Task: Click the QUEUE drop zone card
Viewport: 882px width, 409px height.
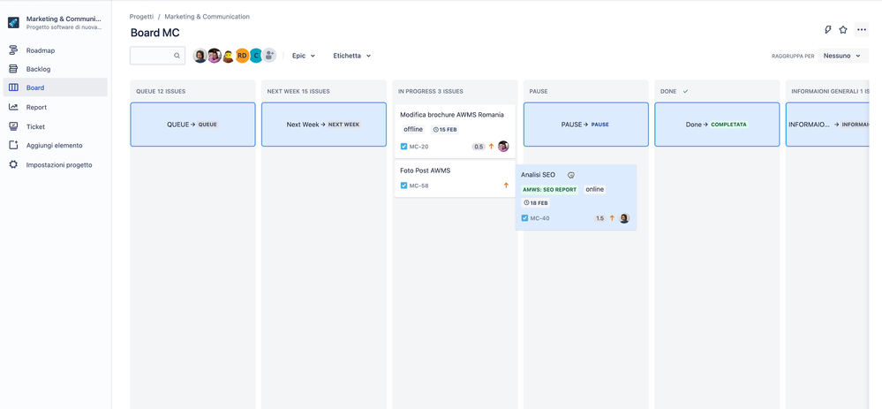Action: [x=193, y=125]
